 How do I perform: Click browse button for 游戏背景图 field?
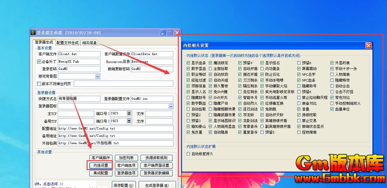coord(98,77)
